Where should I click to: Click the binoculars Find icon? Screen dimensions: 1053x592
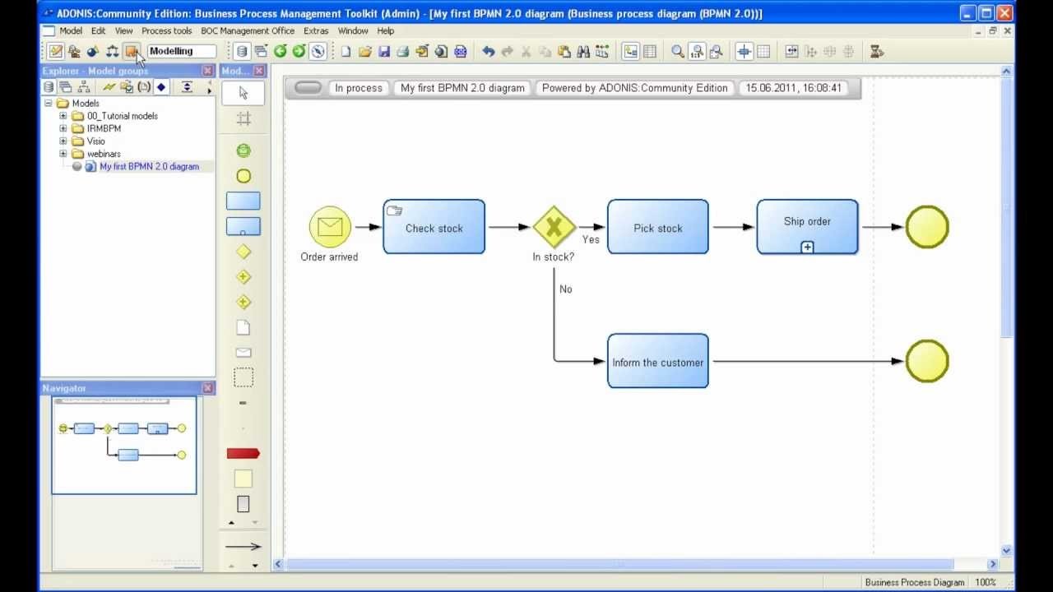click(x=583, y=52)
